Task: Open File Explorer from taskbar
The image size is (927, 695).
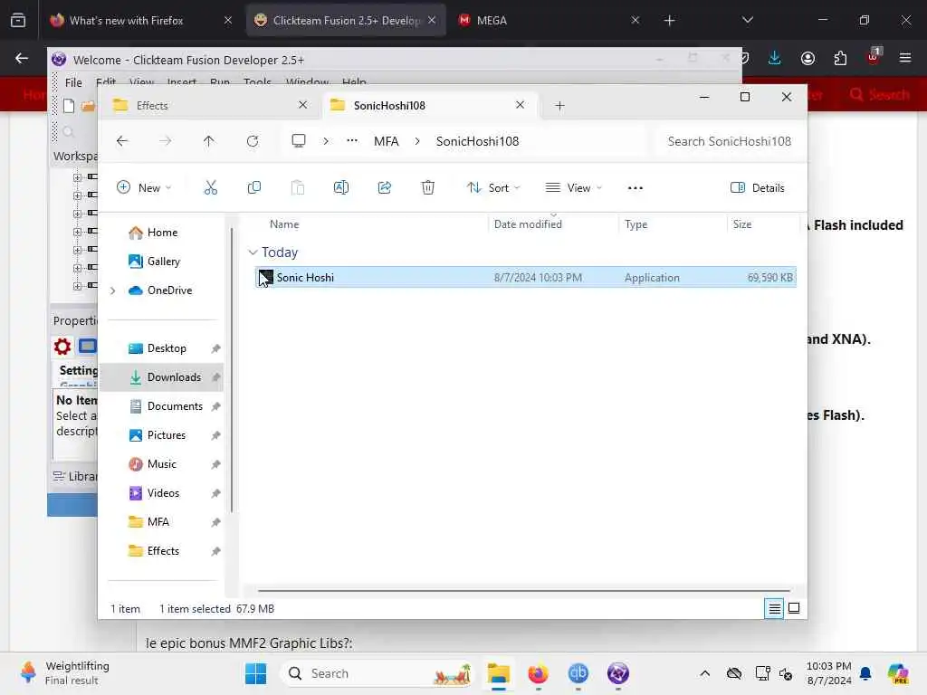Action: pyautogui.click(x=499, y=673)
